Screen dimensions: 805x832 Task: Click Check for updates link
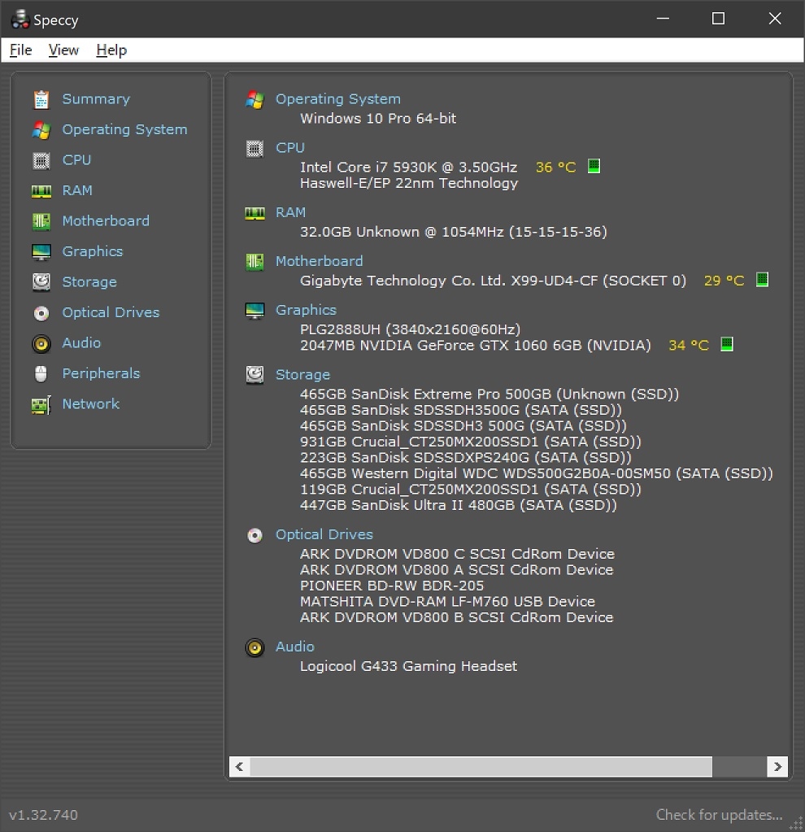[x=719, y=814]
